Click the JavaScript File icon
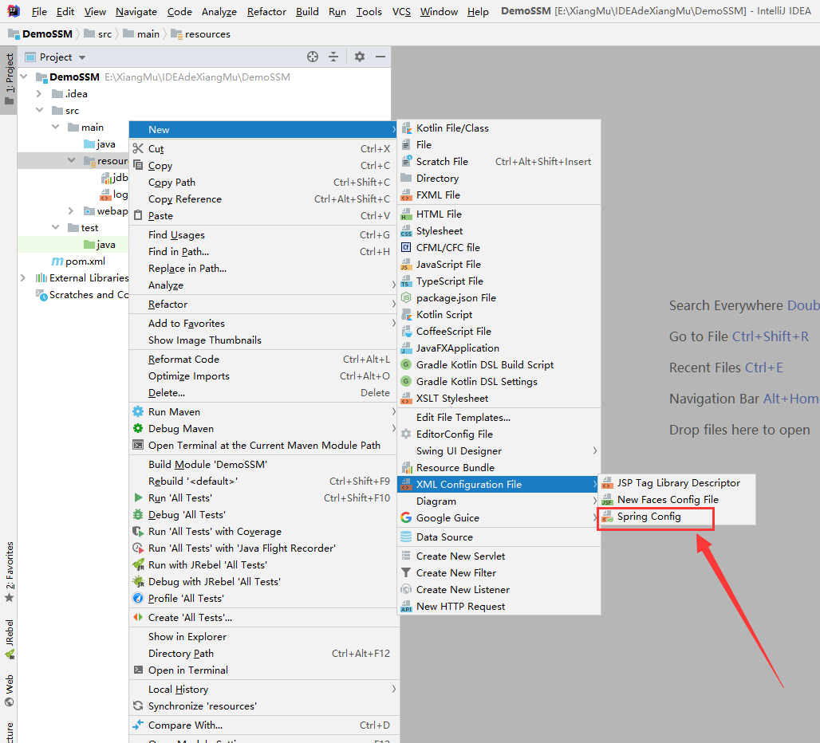 406,265
